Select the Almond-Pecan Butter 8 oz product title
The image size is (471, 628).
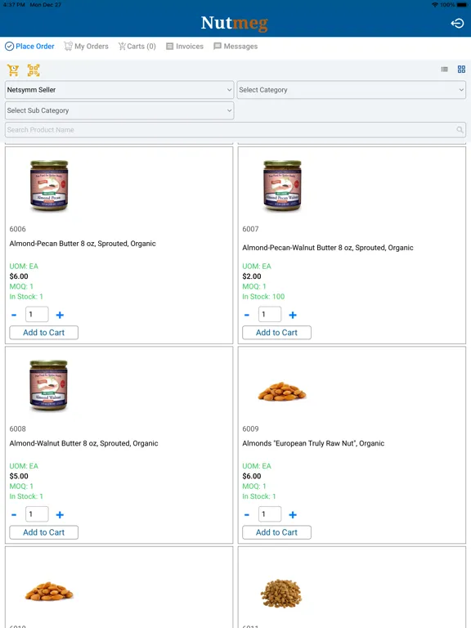coord(83,244)
